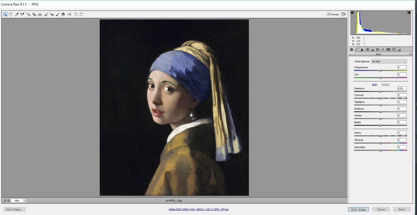Click the Saturation slider handle
Image resolution: width=417 pixels, height=215 pixels.
pyautogui.click(x=381, y=150)
